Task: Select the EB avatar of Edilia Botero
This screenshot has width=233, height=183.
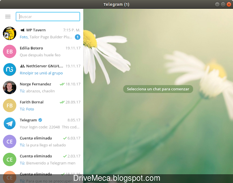Action: coord(10,52)
